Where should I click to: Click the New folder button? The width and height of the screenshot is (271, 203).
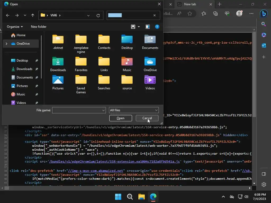coord(39,27)
